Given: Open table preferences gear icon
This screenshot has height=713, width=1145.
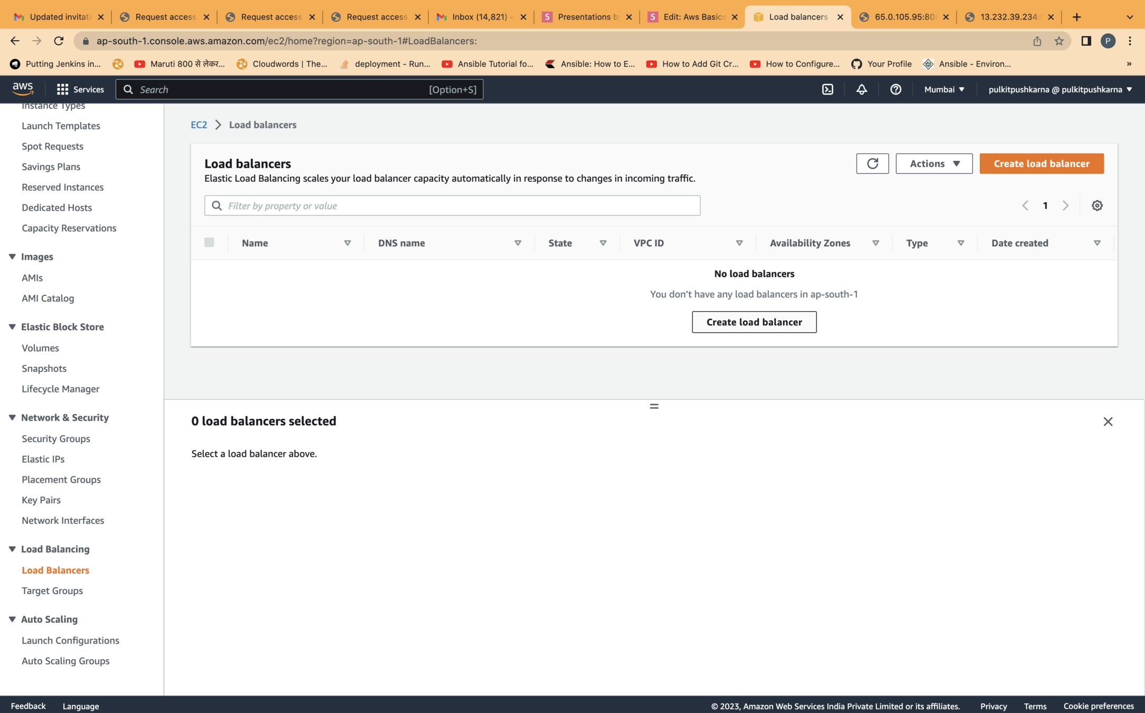Looking at the screenshot, I should [x=1097, y=205].
